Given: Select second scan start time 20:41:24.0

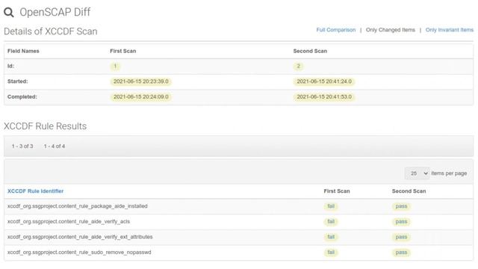Looking at the screenshot, I should (324, 81).
